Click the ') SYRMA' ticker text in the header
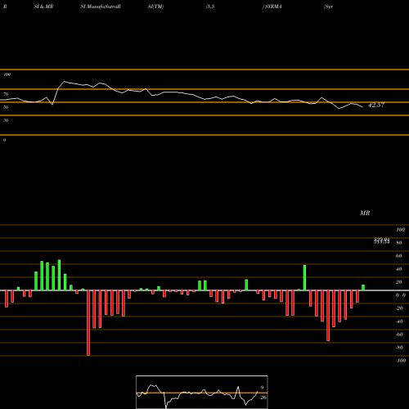 272,7
